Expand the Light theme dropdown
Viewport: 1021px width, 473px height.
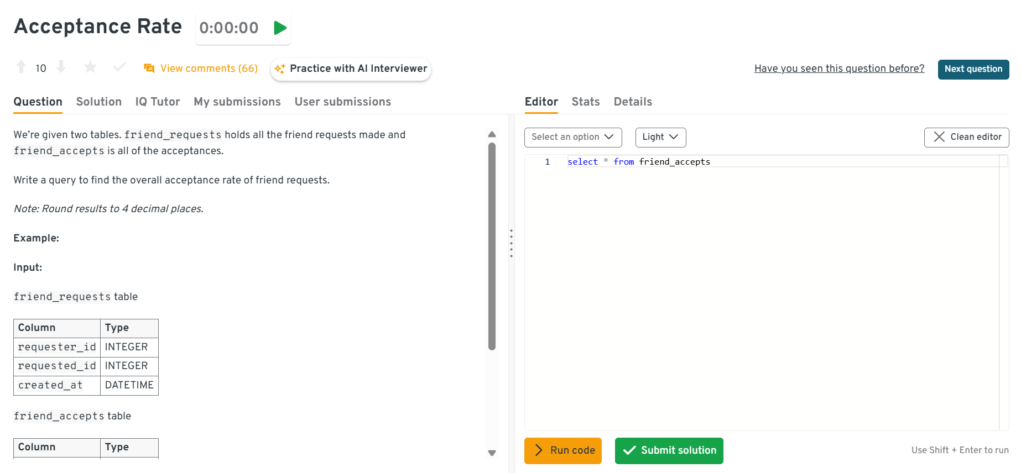pos(660,137)
